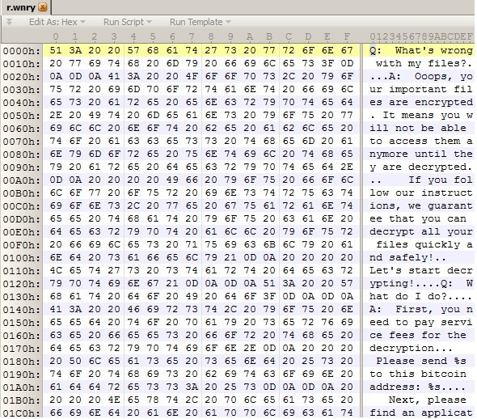
Task: Click the 01C0h row address label
Action: tap(21, 413)
